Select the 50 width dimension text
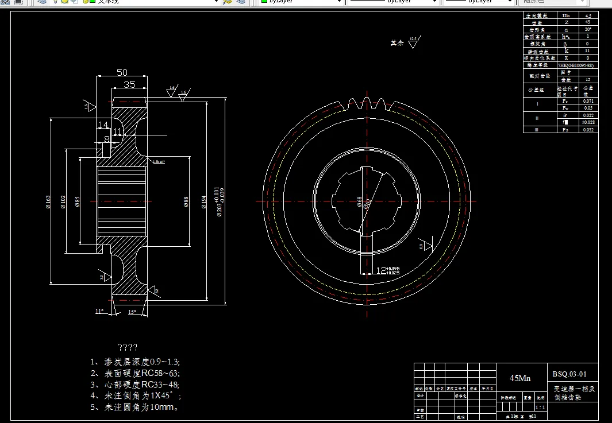 (x=122, y=72)
